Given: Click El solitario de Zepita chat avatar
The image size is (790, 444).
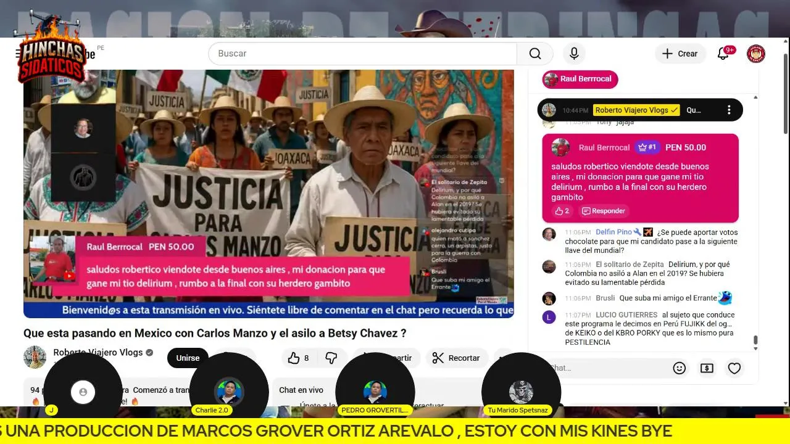Looking at the screenshot, I should pyautogui.click(x=549, y=266).
